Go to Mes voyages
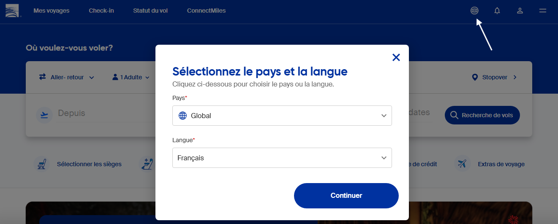This screenshot has height=224, width=558. click(x=52, y=11)
